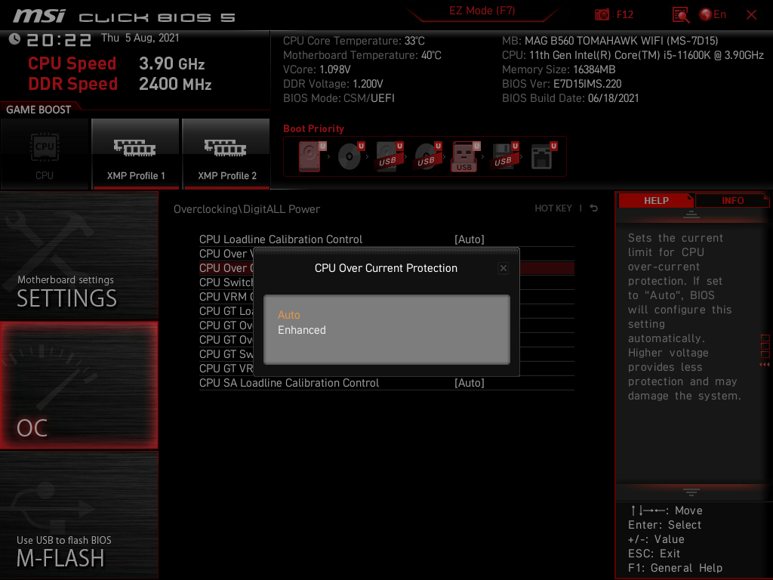Viewport: 773px width, 580px height.
Task: Close the CPU Over Current Protection popup
Action: tap(503, 268)
